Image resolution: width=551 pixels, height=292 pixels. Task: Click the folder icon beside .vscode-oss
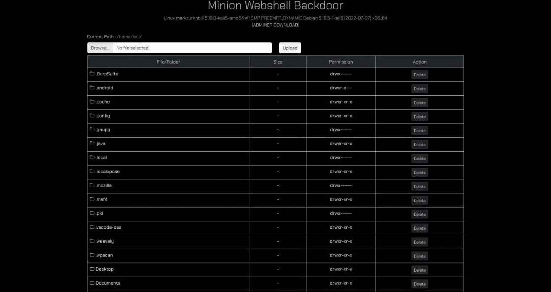(92, 227)
